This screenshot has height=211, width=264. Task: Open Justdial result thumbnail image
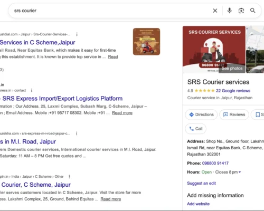[x=146, y=42]
